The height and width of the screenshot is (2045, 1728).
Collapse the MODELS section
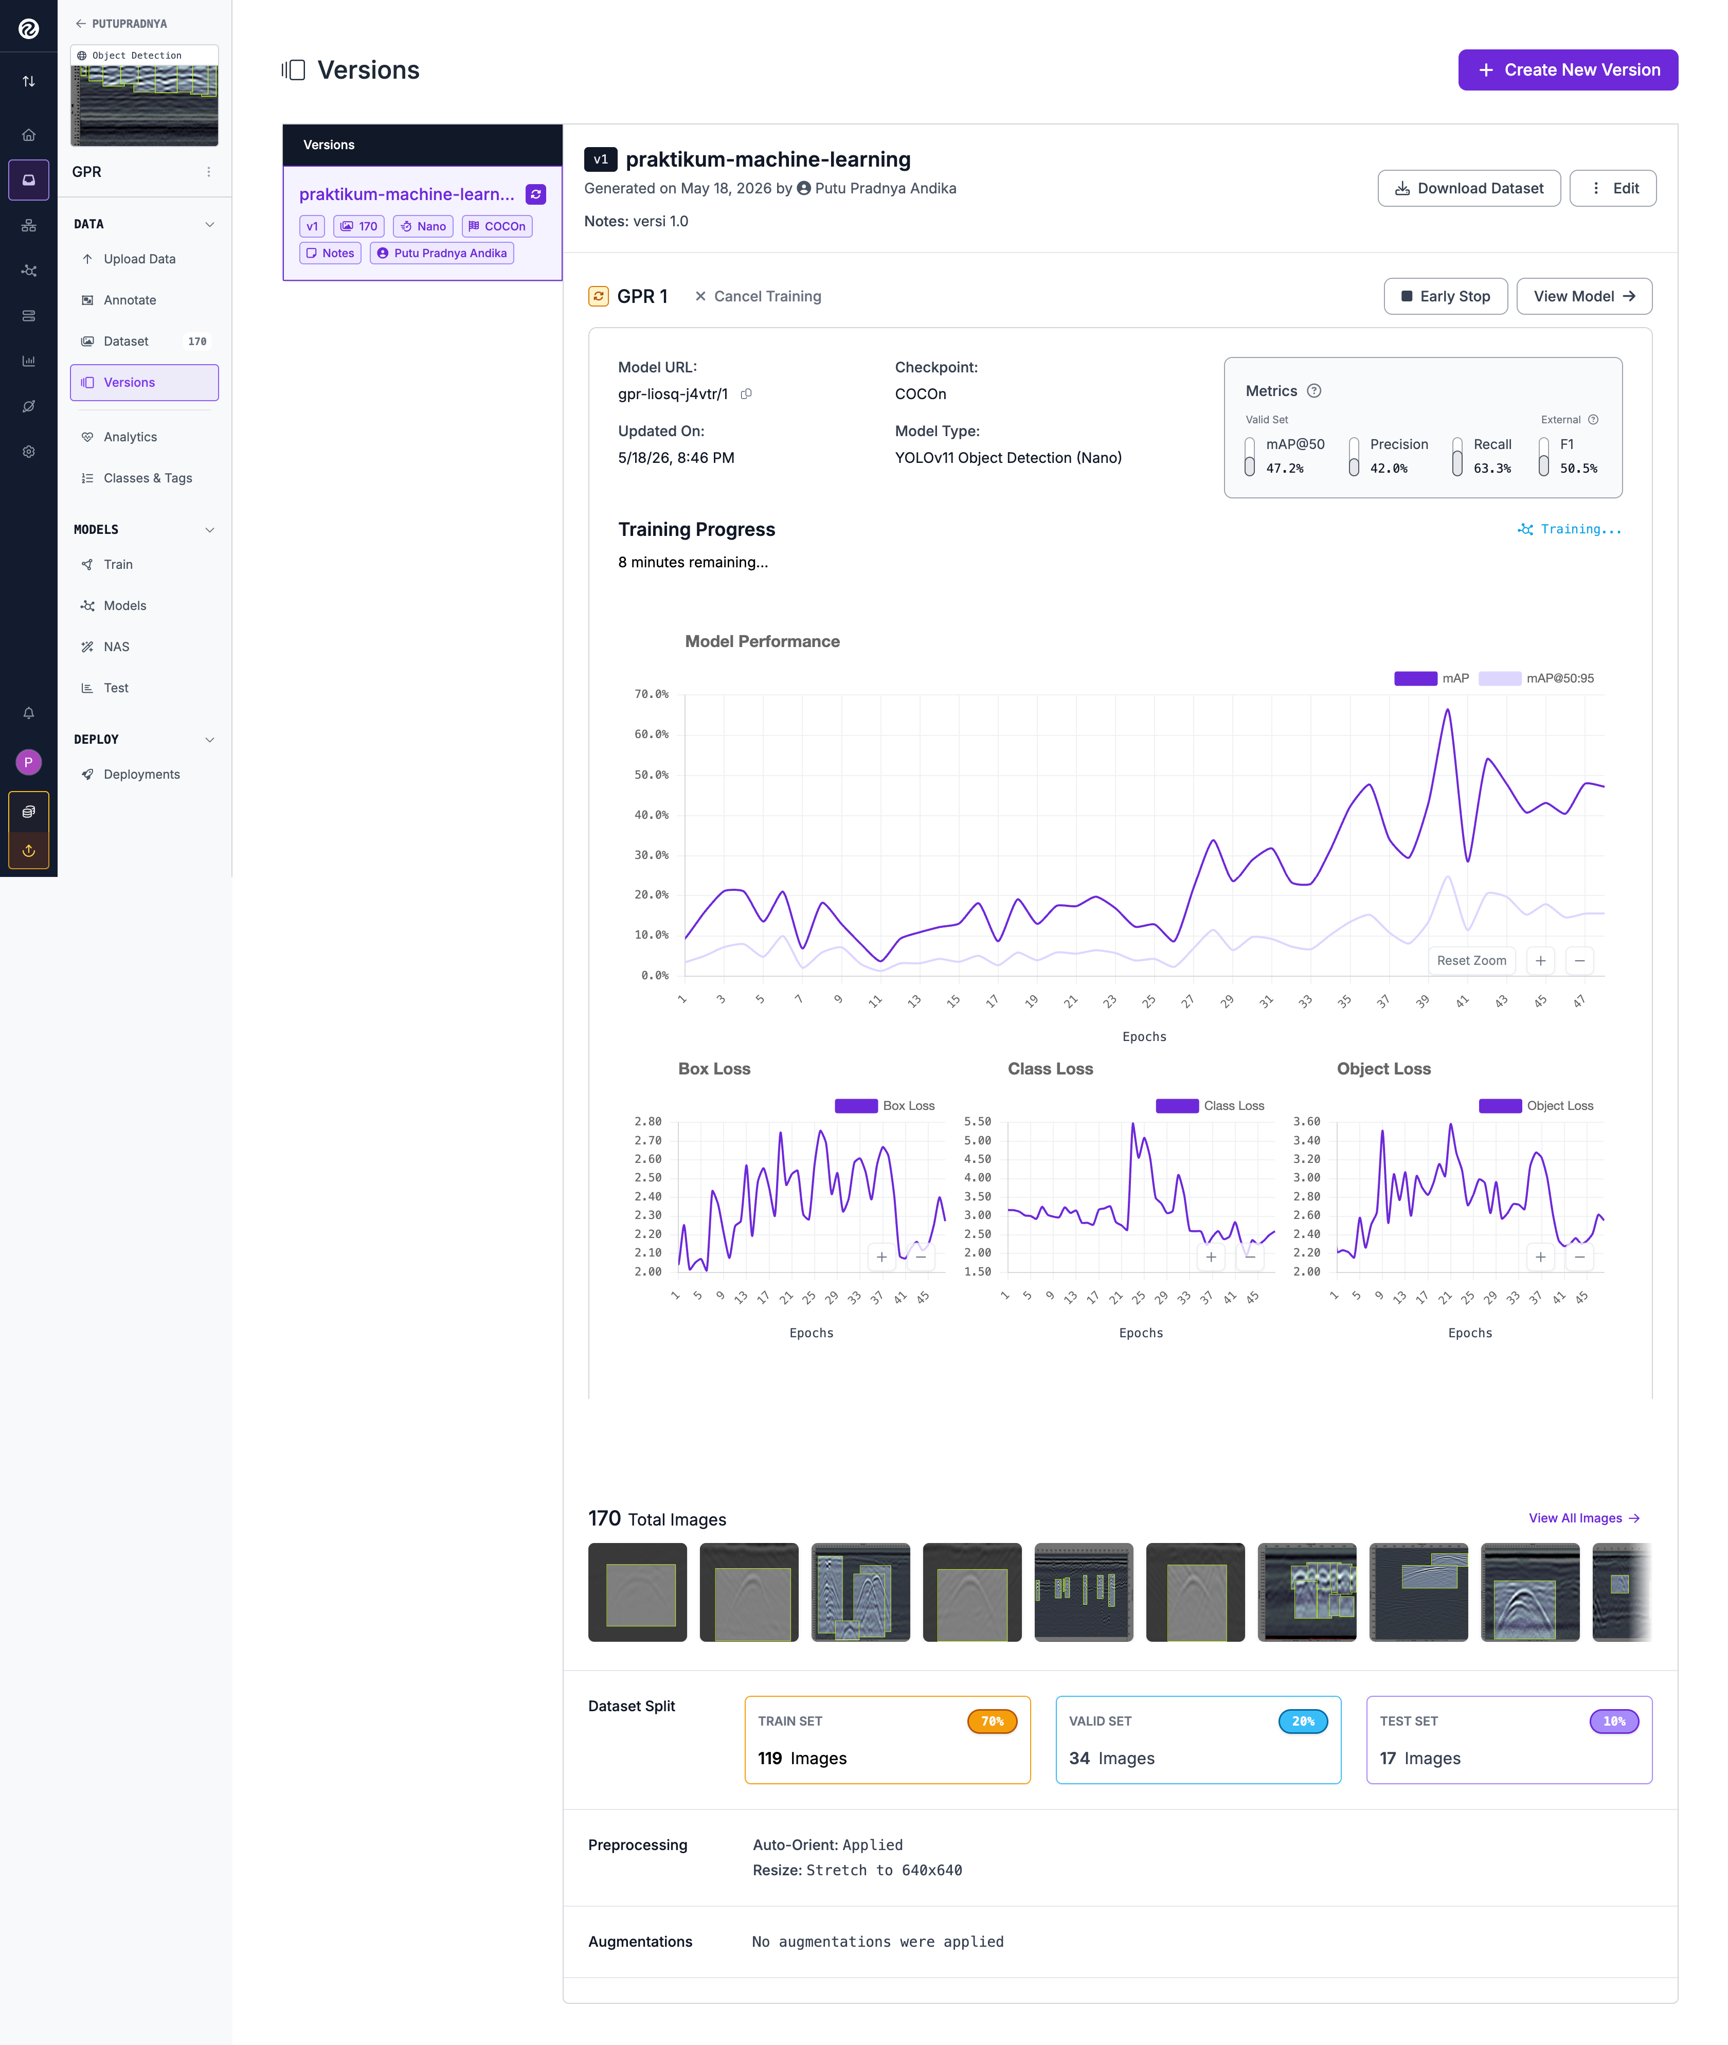pos(210,530)
